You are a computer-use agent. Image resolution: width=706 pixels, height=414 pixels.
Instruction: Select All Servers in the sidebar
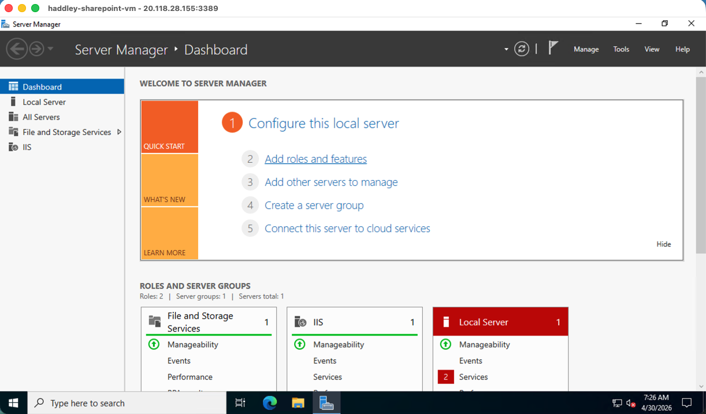pos(62,117)
